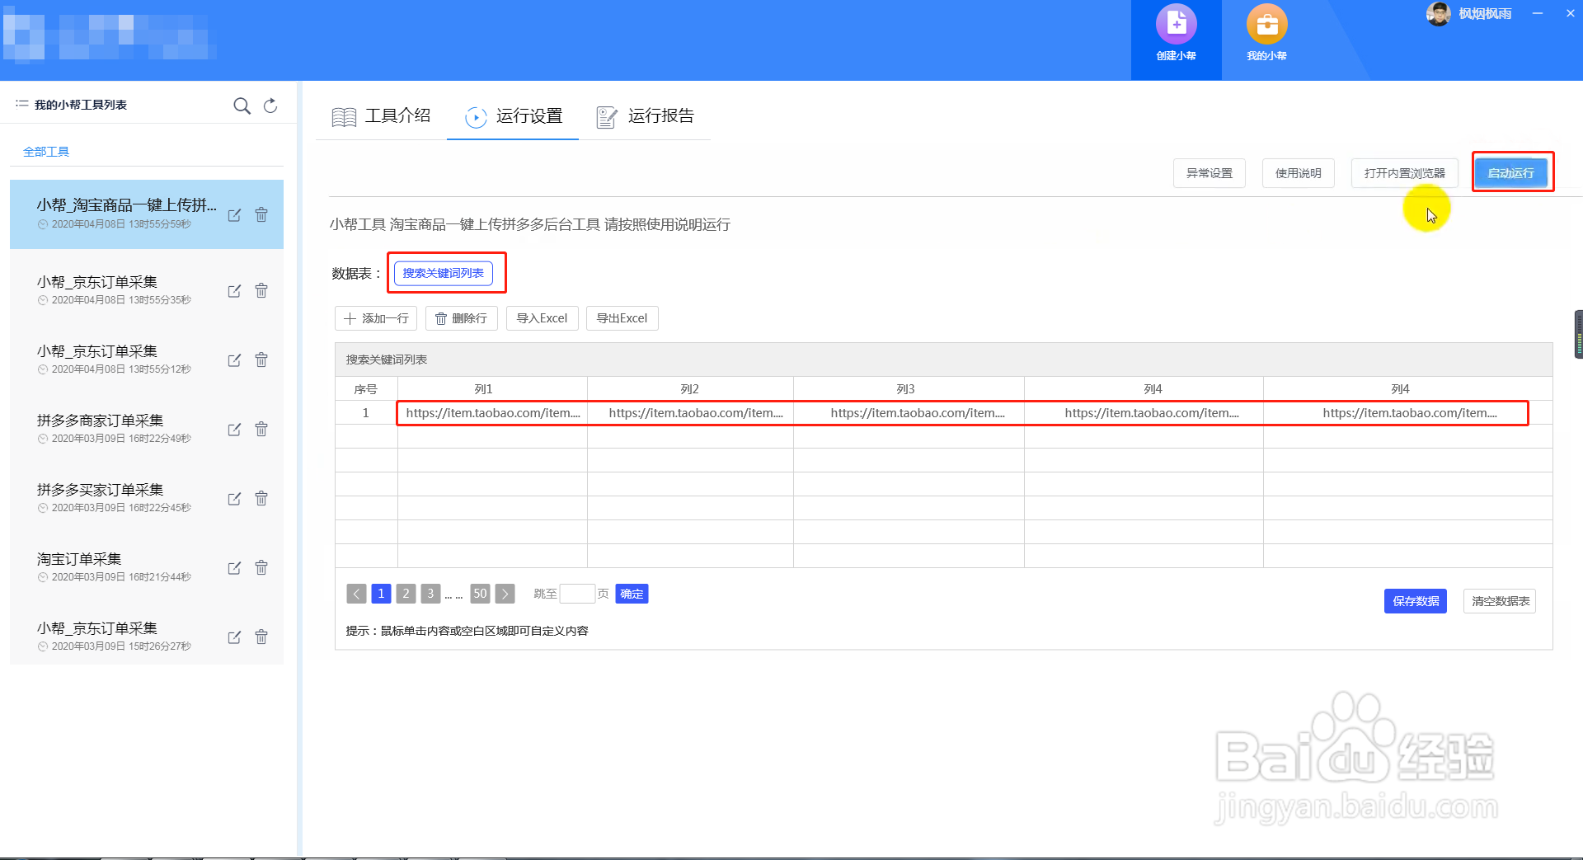Image resolution: width=1583 pixels, height=860 pixels.
Task: Go to page 3
Action: (430, 594)
